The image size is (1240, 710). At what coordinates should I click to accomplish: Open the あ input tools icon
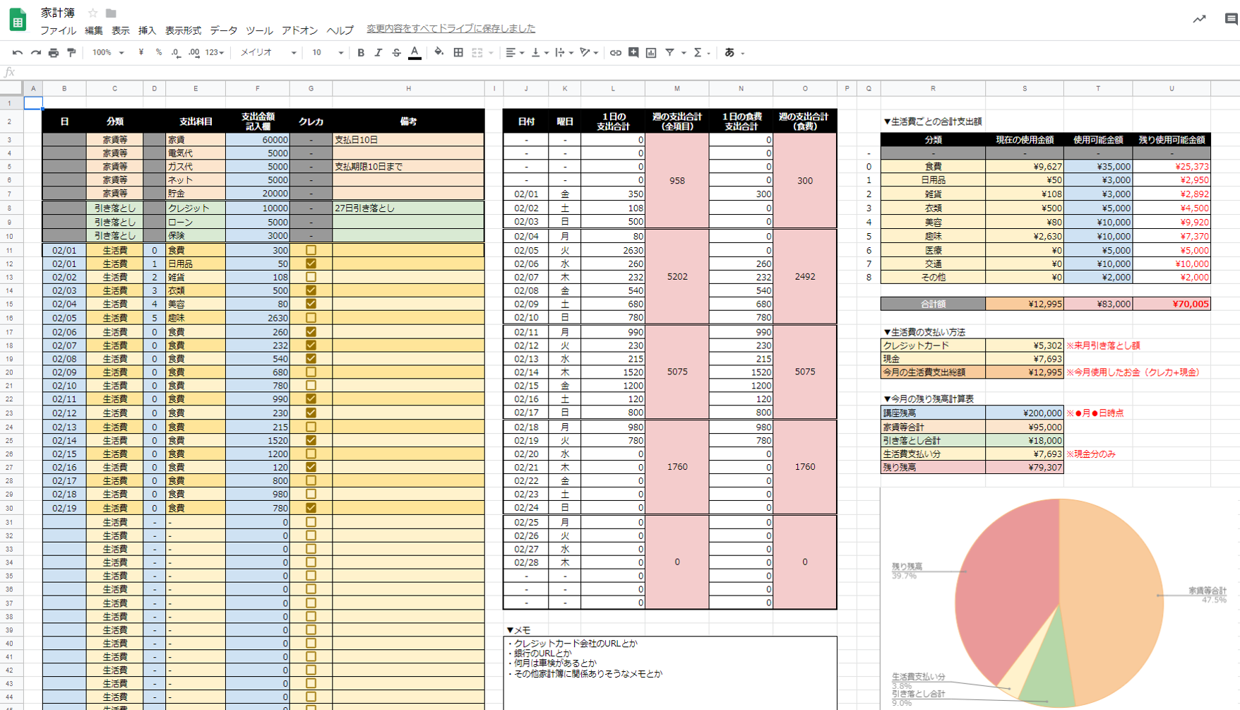pyautogui.click(x=729, y=53)
